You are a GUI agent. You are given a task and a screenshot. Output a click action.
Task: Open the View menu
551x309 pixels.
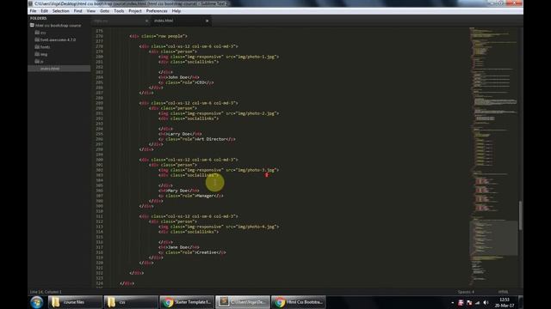pyautogui.click(x=91, y=11)
